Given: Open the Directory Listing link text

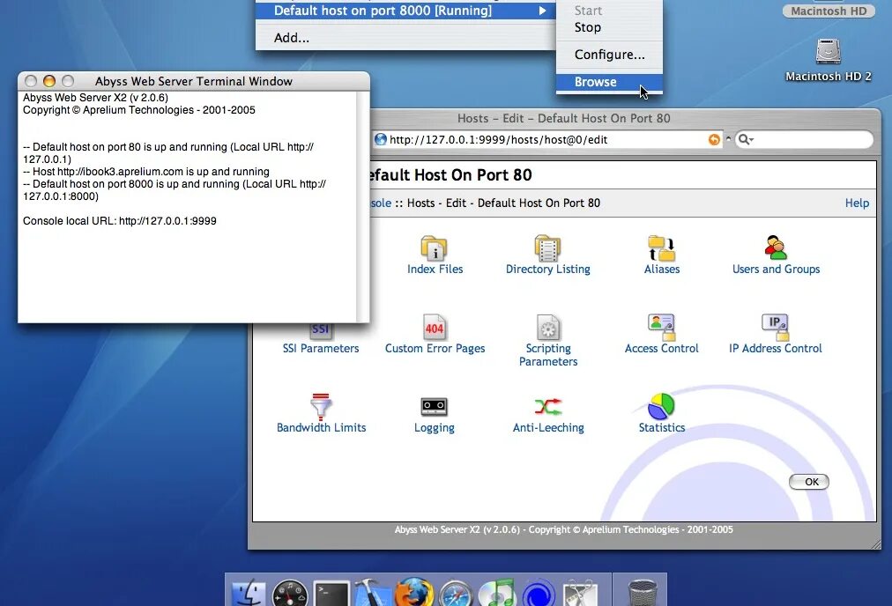Looking at the screenshot, I should 548,269.
